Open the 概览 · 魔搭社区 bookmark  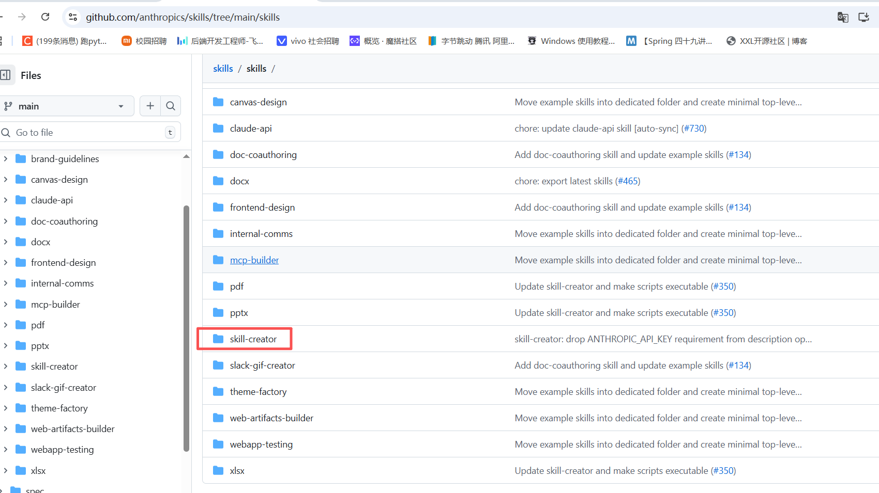tap(383, 41)
